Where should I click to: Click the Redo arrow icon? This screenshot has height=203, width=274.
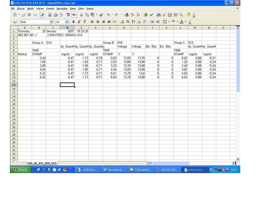tap(116, 15)
